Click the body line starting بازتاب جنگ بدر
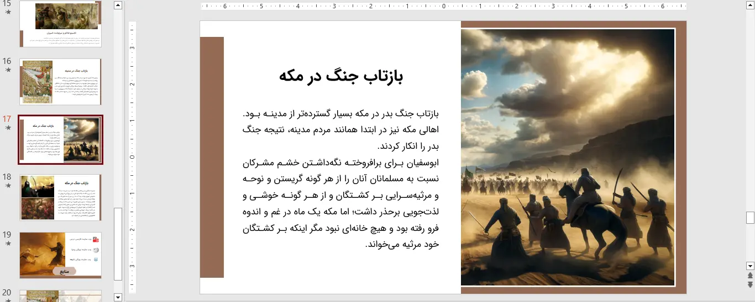 tap(340, 114)
